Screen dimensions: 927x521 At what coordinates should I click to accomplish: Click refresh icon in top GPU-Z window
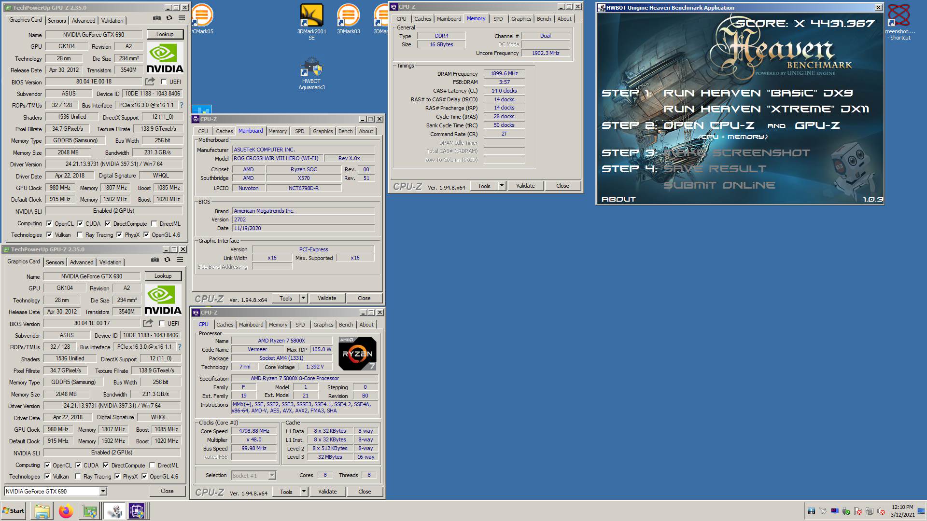pos(169,18)
